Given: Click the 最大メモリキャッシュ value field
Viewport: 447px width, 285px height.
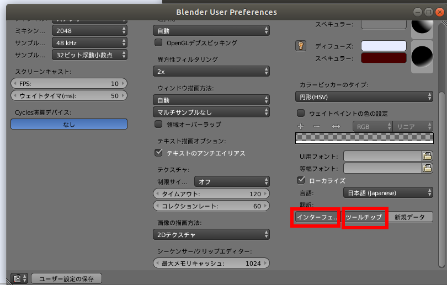Looking at the screenshot, I should [211, 264].
